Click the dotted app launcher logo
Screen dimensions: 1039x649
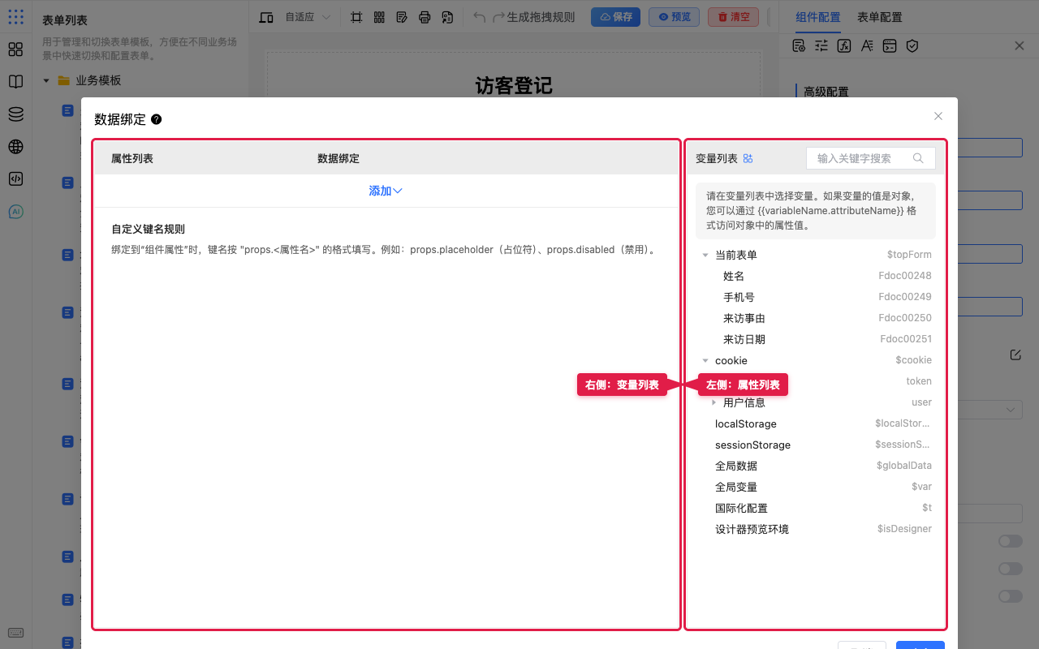15,17
